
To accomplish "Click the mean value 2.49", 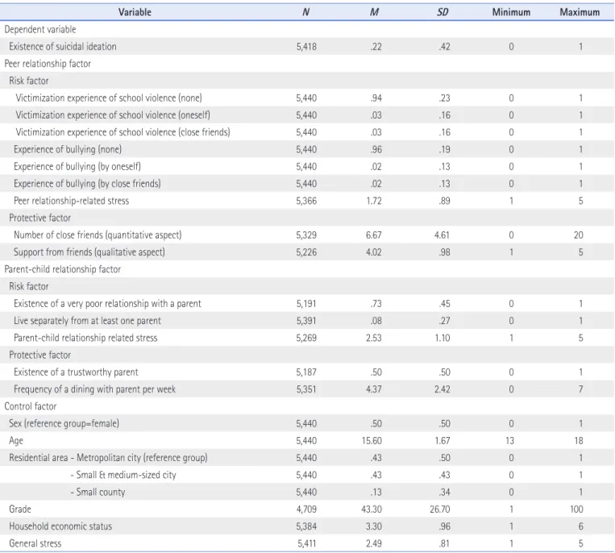I will [x=374, y=543].
